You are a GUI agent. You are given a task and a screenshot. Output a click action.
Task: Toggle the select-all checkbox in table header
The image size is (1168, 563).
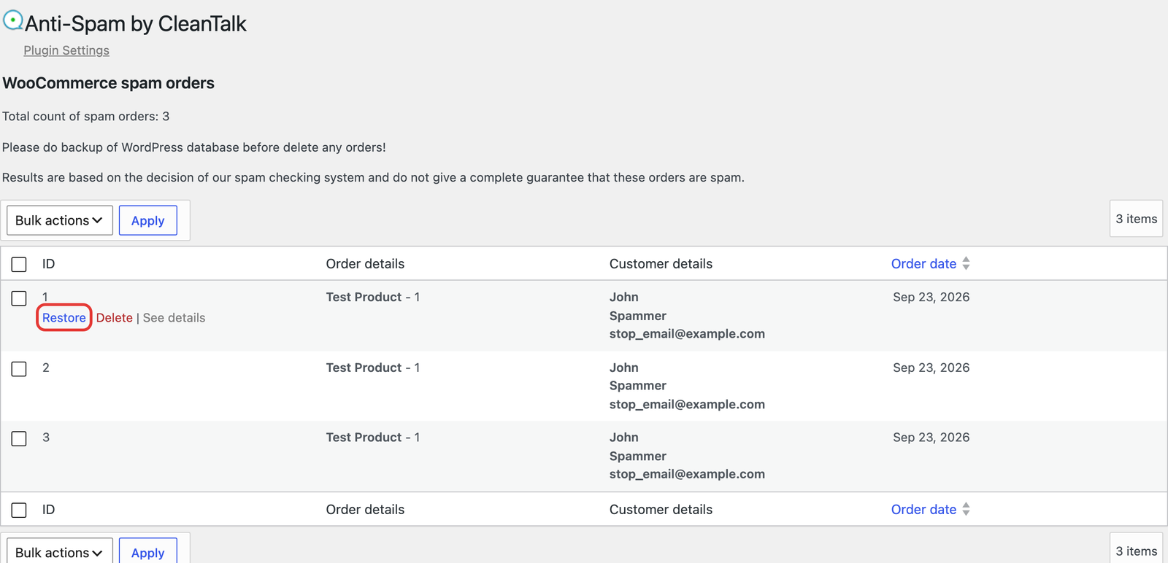[19, 264]
